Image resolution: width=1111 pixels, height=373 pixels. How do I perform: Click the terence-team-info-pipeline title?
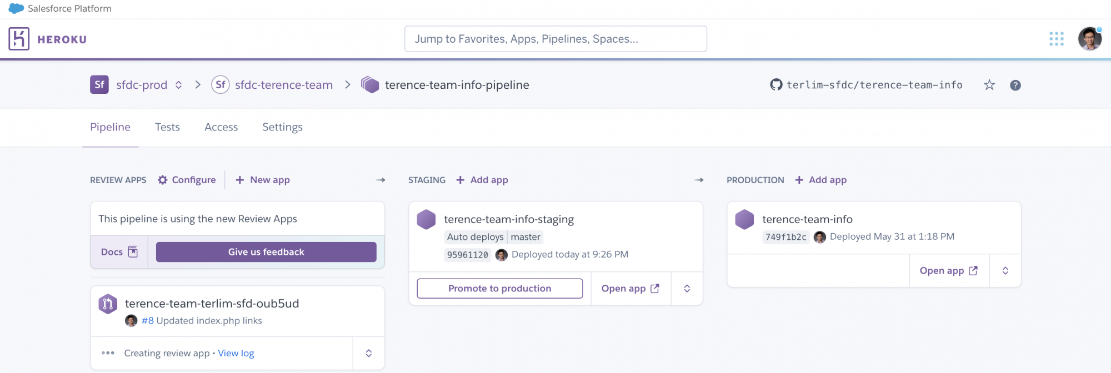click(x=457, y=85)
